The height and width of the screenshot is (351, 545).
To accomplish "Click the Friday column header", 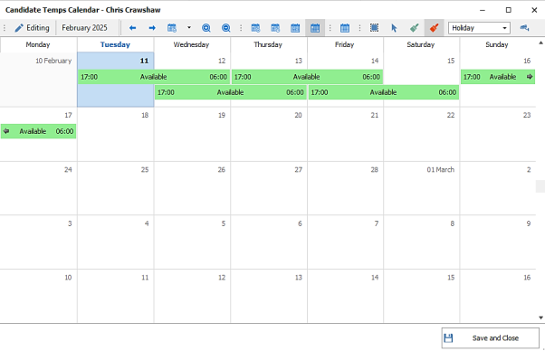I will (x=345, y=44).
